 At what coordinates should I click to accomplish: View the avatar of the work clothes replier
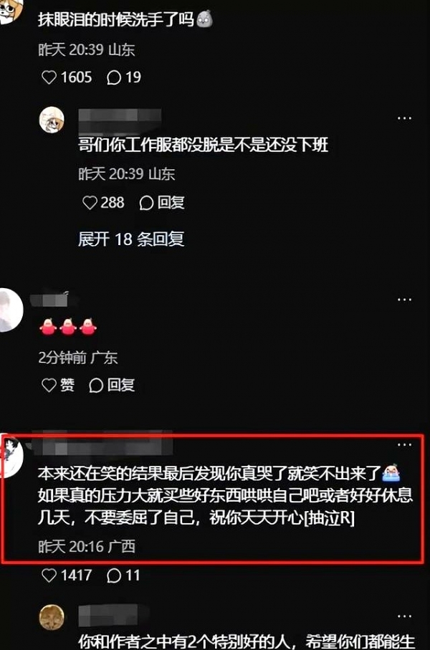(x=52, y=120)
